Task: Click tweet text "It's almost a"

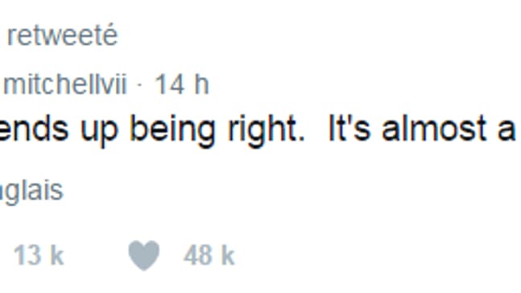Action: (422, 128)
